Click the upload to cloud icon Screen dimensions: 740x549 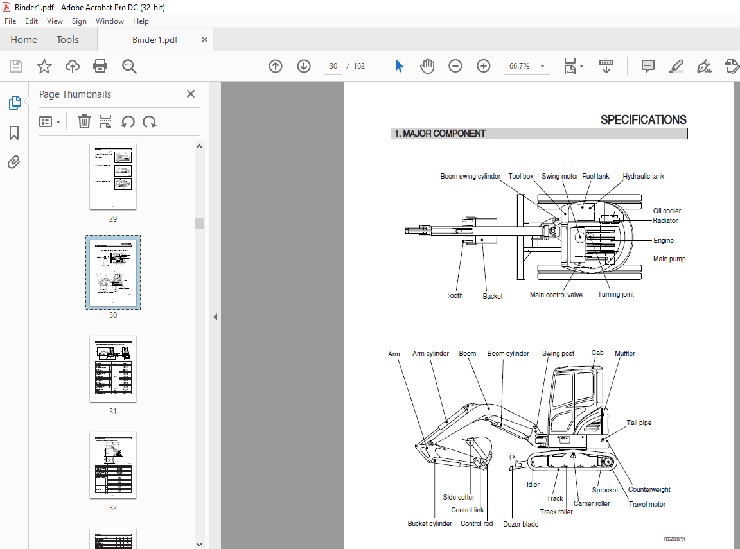[72, 66]
